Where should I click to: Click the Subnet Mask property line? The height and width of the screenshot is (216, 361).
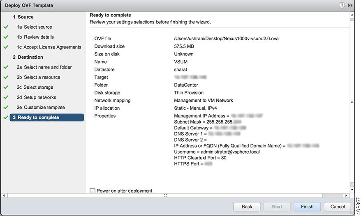208,122
